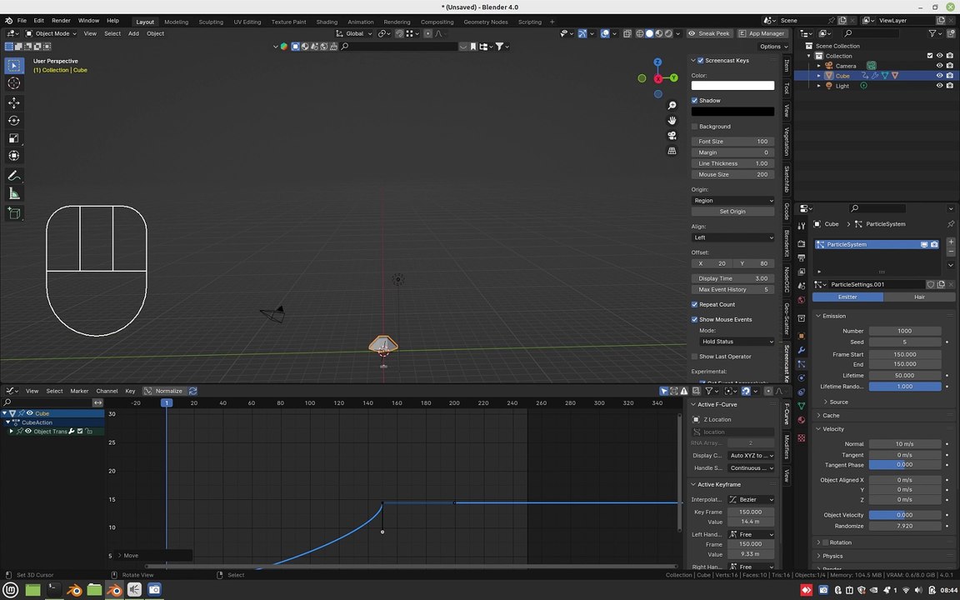Open the Modifiers wrench properties tab
Image resolution: width=960 pixels, height=600 pixels.
point(802,350)
